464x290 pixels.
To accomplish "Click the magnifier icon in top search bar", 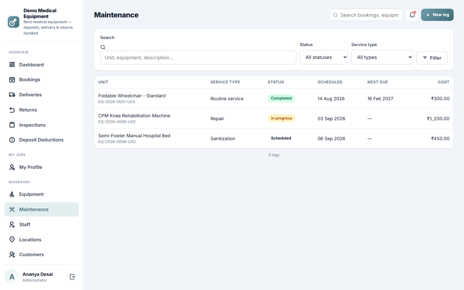I will point(335,15).
